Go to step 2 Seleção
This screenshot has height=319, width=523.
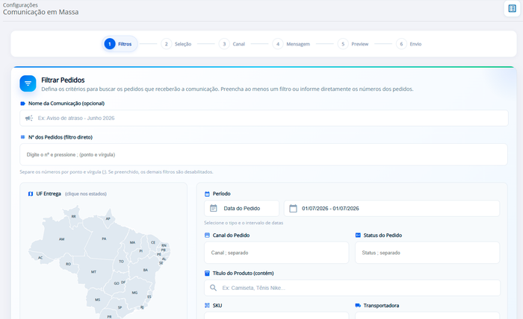point(176,44)
